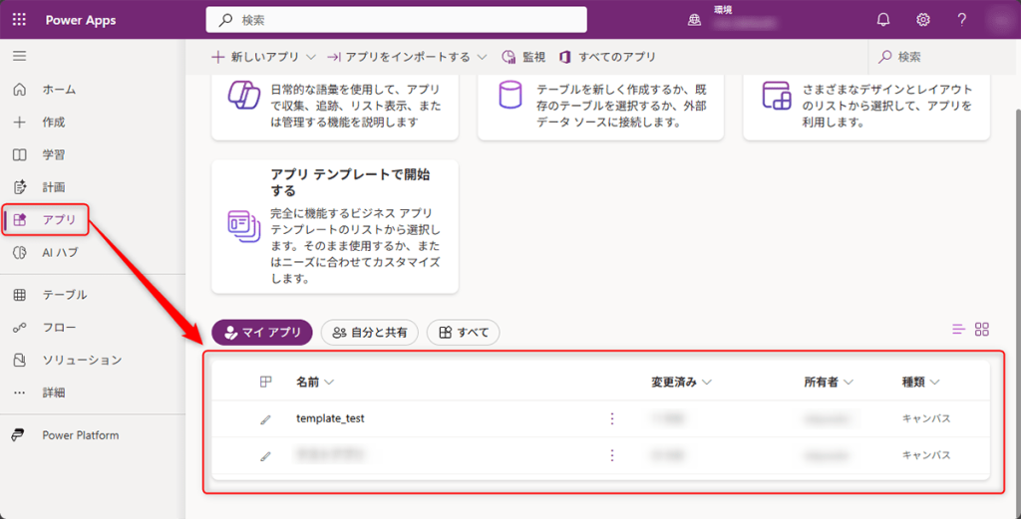Click the フロー flow icon

tap(20, 327)
